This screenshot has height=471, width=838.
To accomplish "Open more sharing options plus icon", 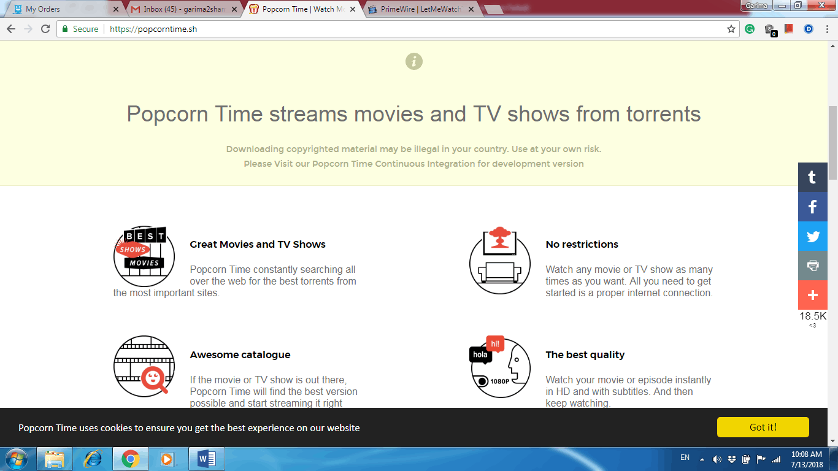I will pos(812,295).
